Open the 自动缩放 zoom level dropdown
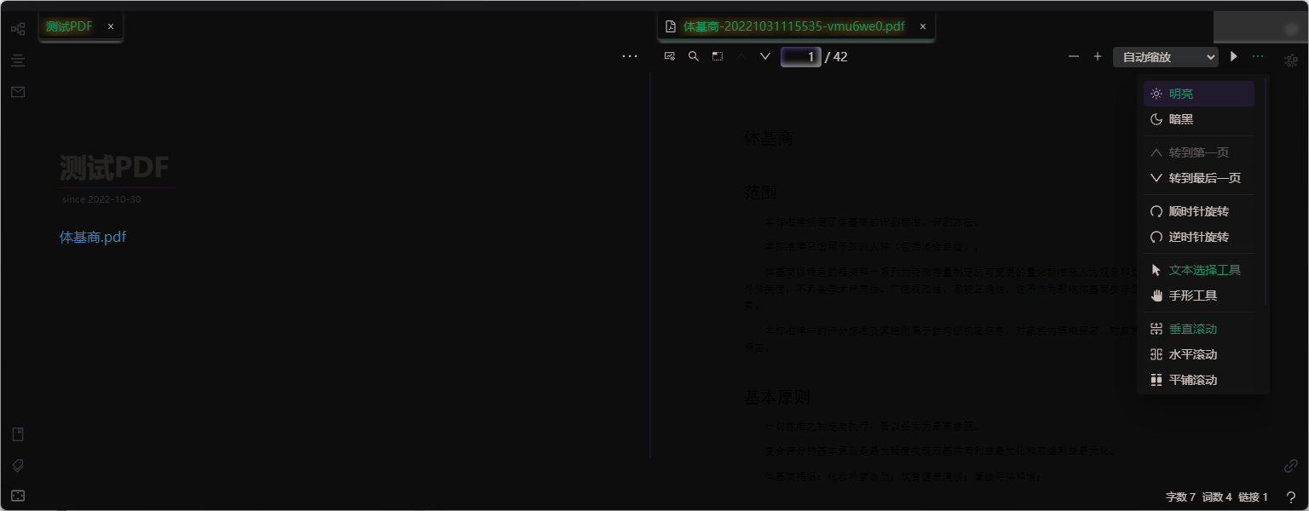 pyautogui.click(x=1165, y=56)
